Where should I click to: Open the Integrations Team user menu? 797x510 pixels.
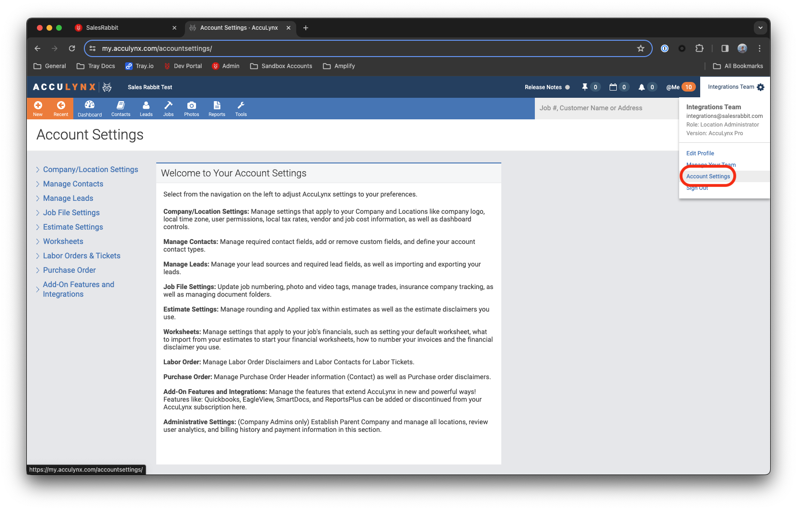click(x=736, y=87)
